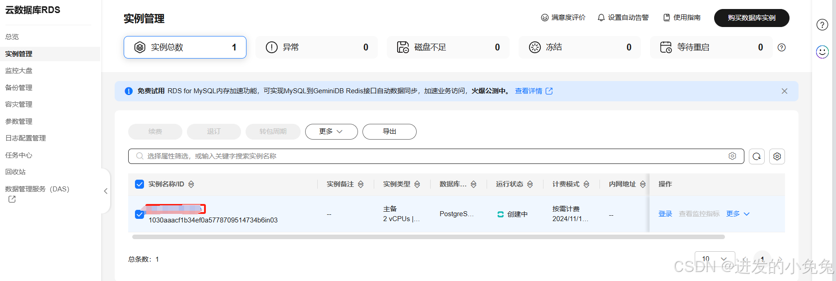The image size is (836, 281).
Task: Click the horizontal scrollbar under the table
Action: (428, 237)
